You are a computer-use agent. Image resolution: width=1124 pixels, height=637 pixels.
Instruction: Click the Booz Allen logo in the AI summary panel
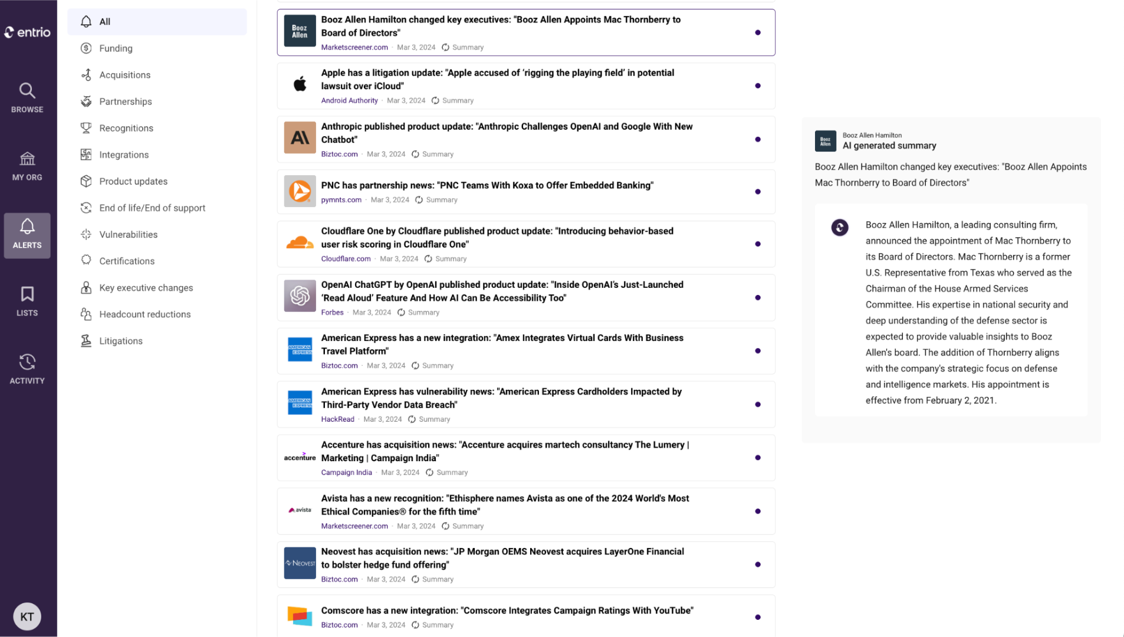[826, 141]
